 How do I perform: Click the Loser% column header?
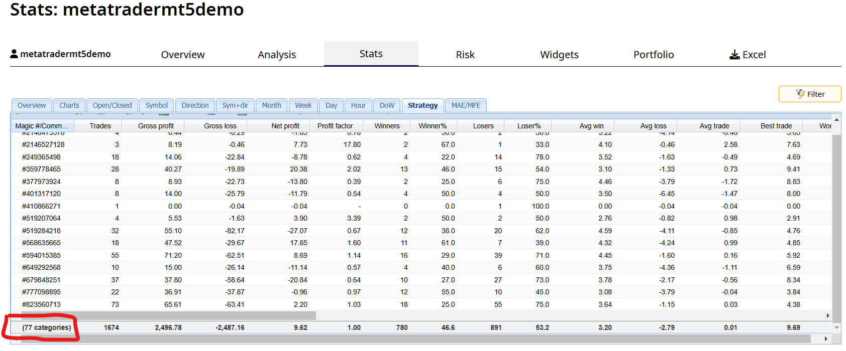[529, 126]
